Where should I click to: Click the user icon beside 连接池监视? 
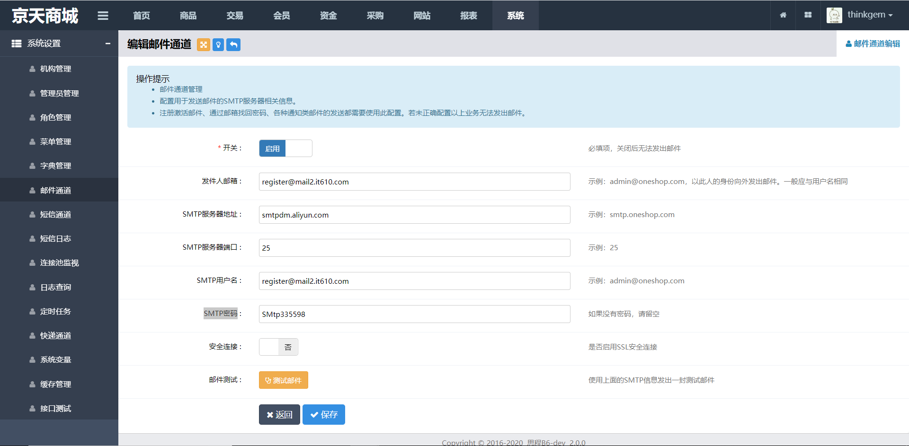click(x=32, y=263)
